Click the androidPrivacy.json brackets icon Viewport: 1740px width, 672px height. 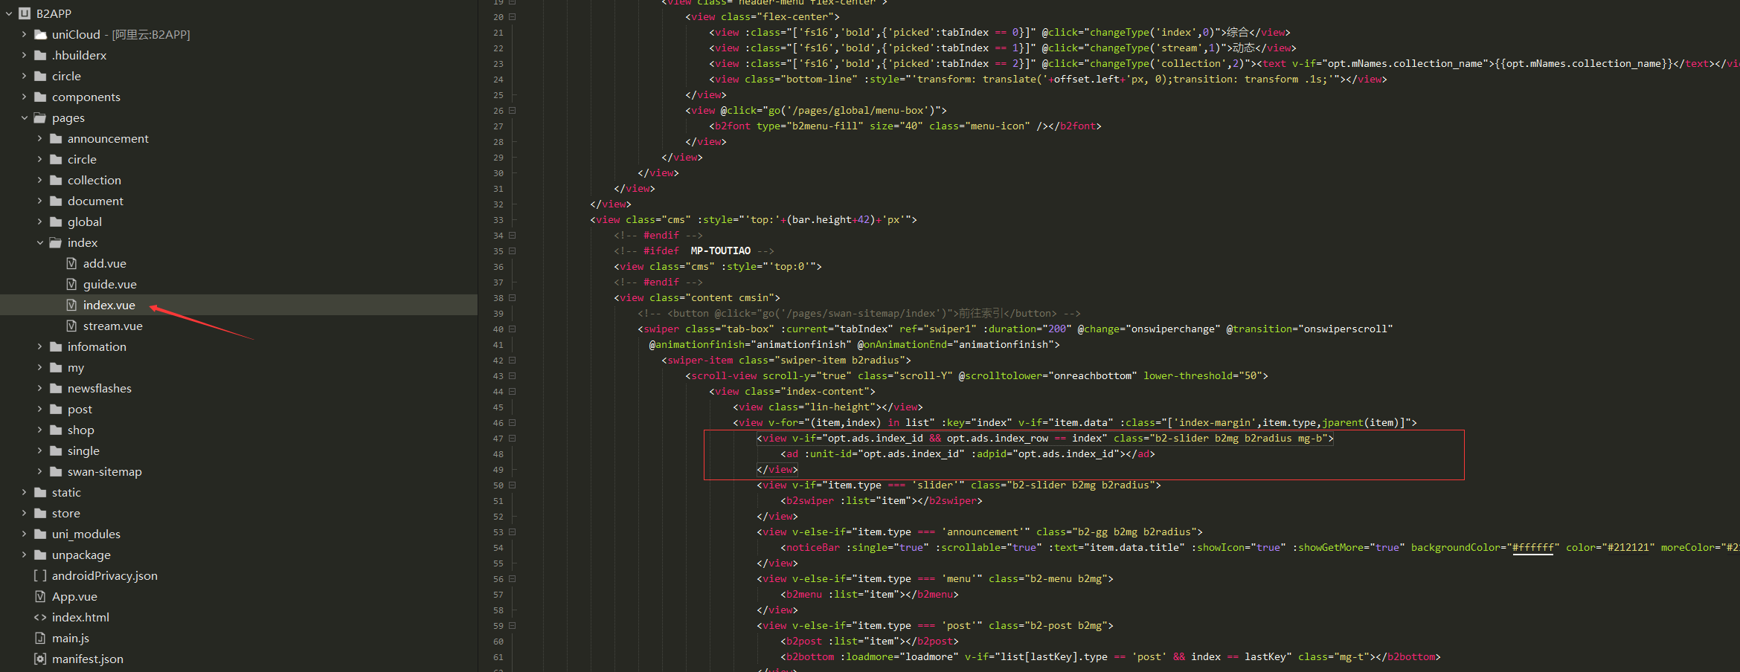[40, 575]
